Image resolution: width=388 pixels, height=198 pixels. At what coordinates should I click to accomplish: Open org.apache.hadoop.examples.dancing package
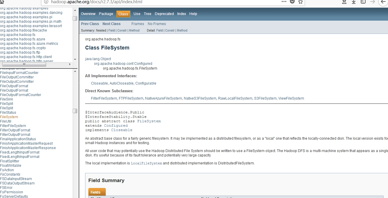coord(31,13)
